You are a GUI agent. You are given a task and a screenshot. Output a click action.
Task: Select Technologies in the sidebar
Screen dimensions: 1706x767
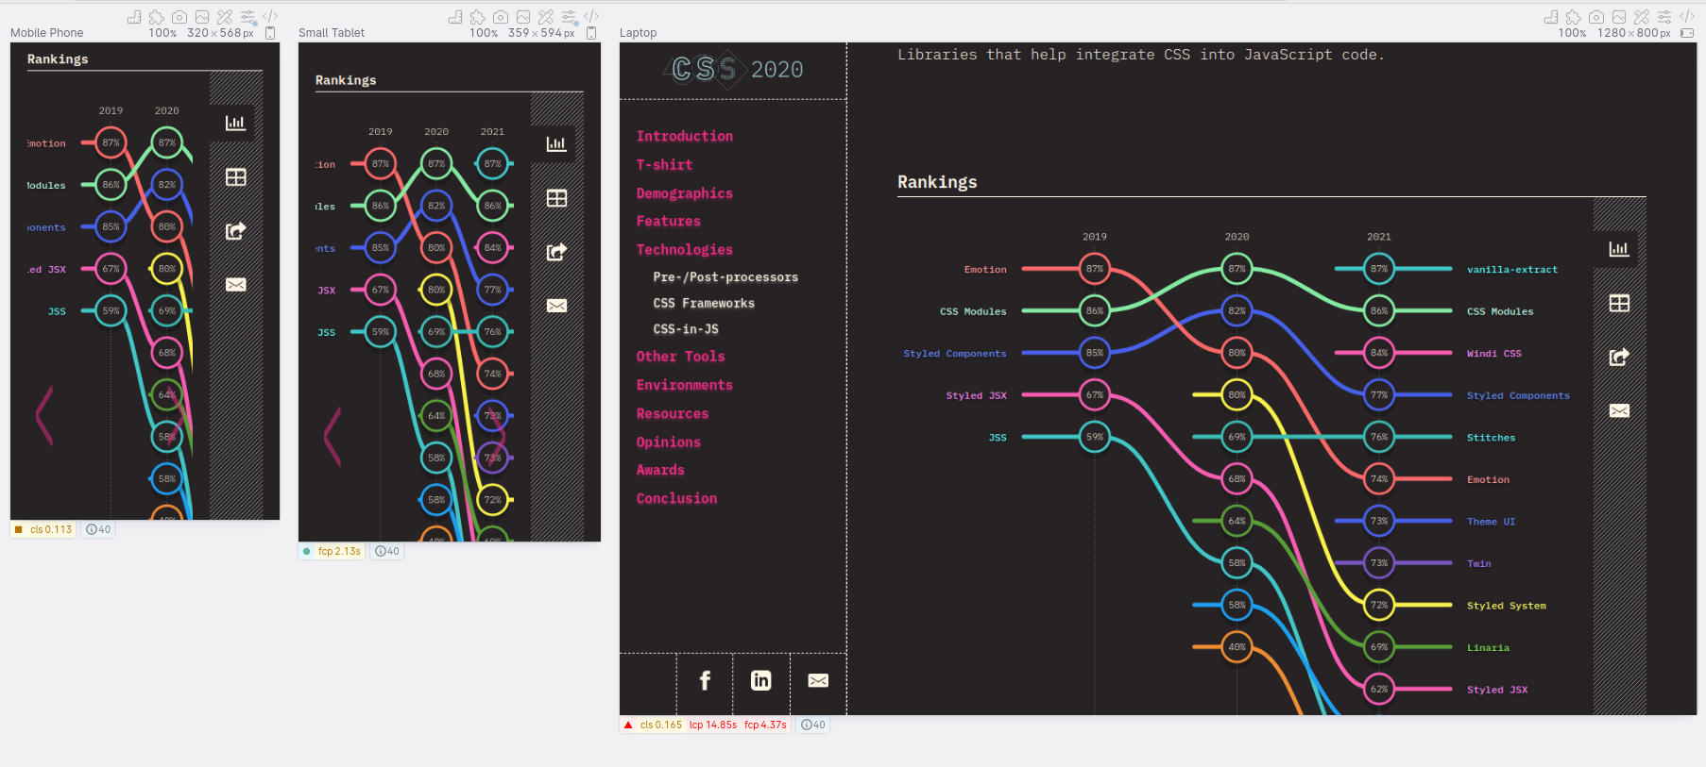coord(685,249)
